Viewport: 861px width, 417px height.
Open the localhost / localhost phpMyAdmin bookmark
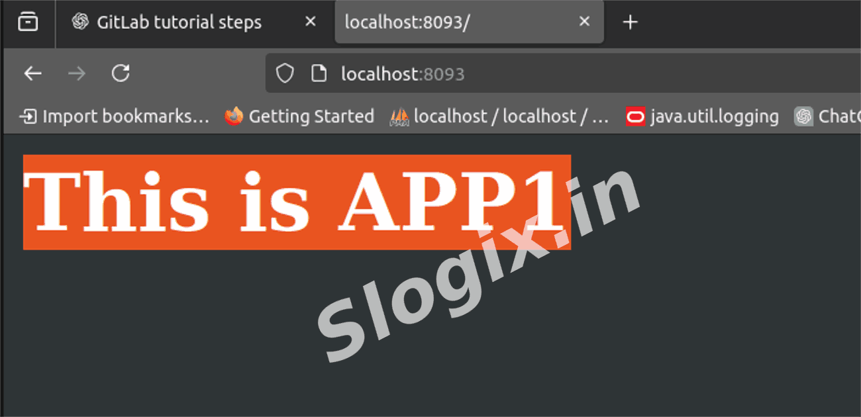(x=500, y=116)
